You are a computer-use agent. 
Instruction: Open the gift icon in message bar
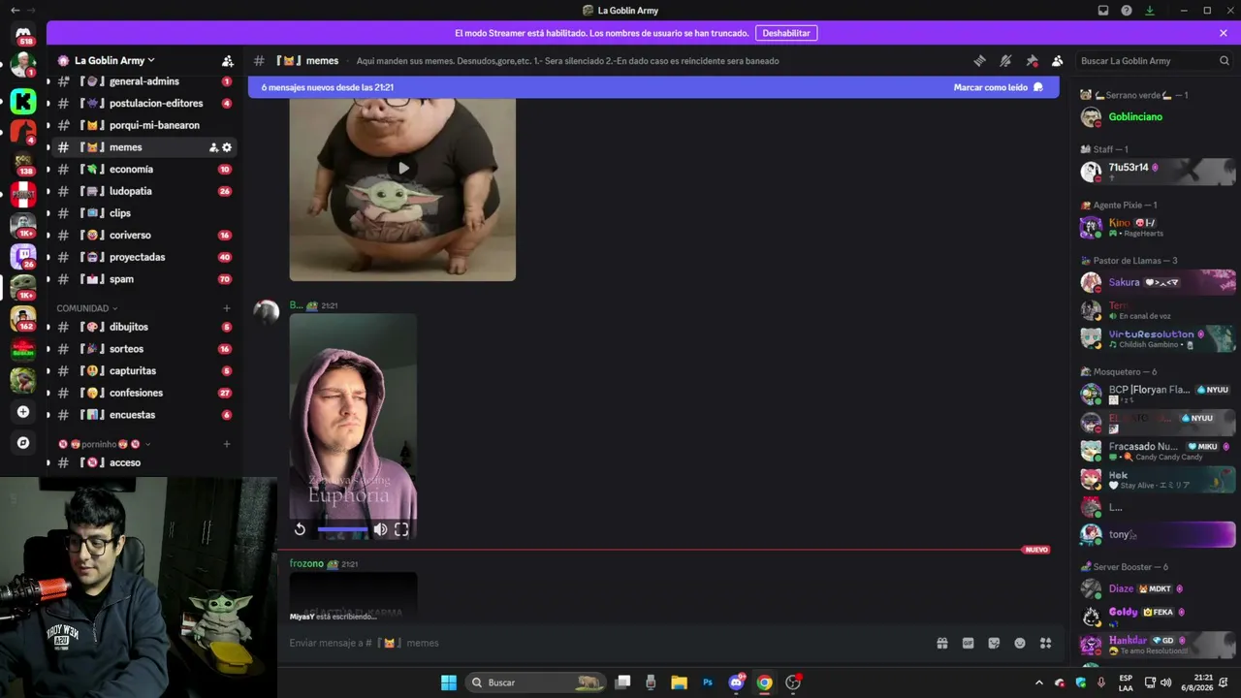pos(941,643)
